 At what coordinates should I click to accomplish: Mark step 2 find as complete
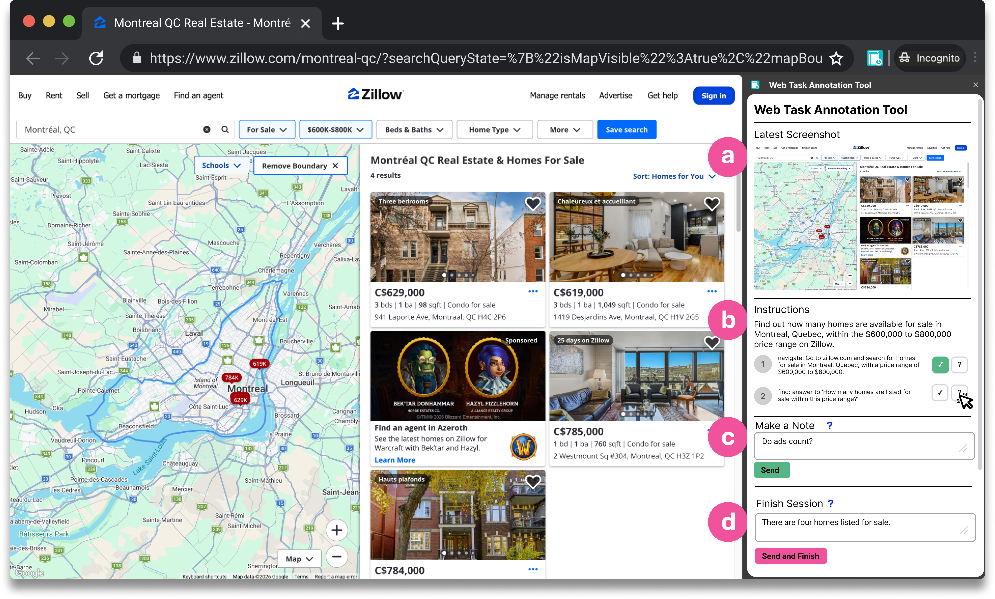(x=940, y=392)
